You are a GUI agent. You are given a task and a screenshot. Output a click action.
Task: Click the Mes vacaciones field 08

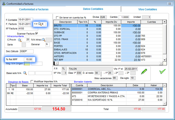pos(115,78)
